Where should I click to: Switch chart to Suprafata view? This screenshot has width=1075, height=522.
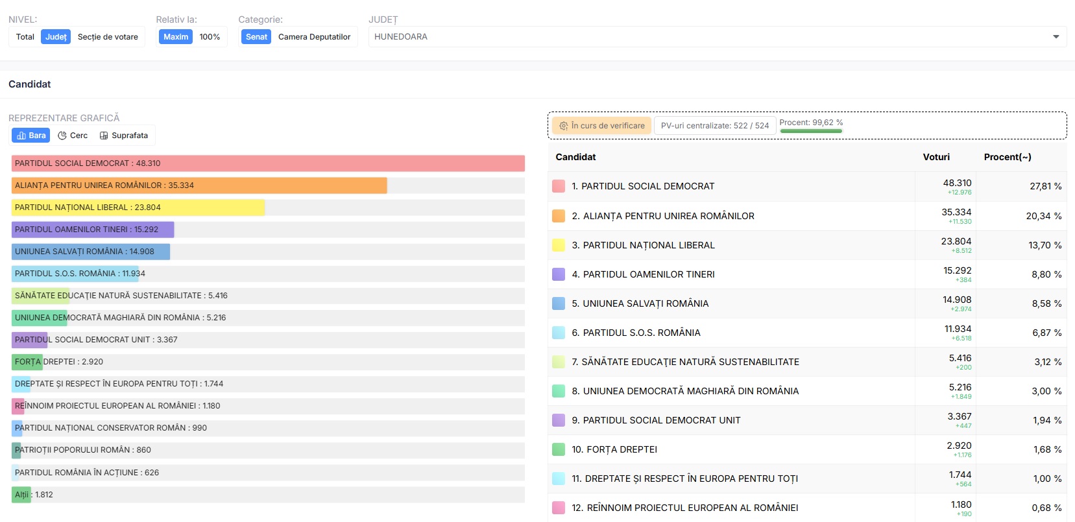click(123, 136)
